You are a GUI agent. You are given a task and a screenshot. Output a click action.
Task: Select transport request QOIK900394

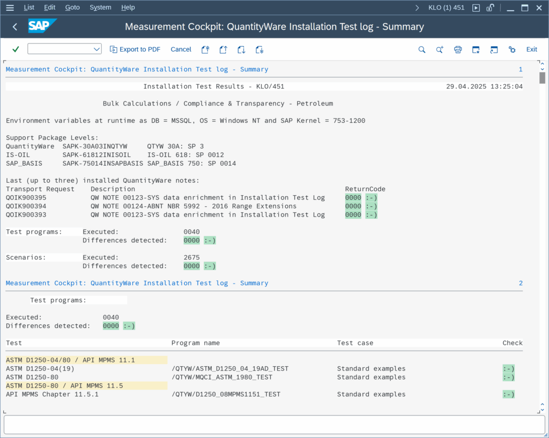click(26, 206)
